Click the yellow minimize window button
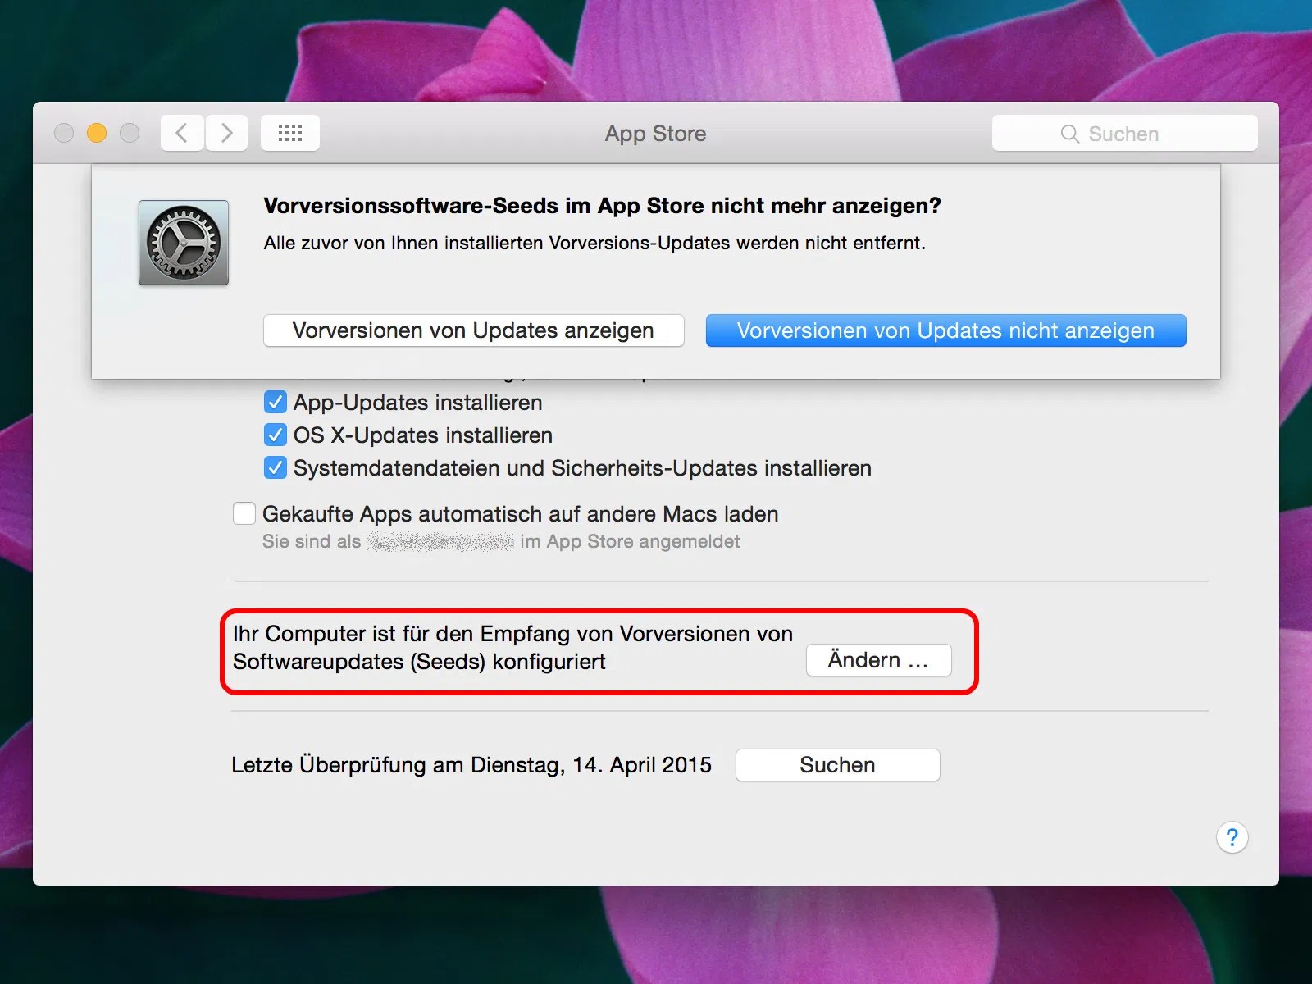This screenshot has width=1312, height=984. [x=97, y=133]
